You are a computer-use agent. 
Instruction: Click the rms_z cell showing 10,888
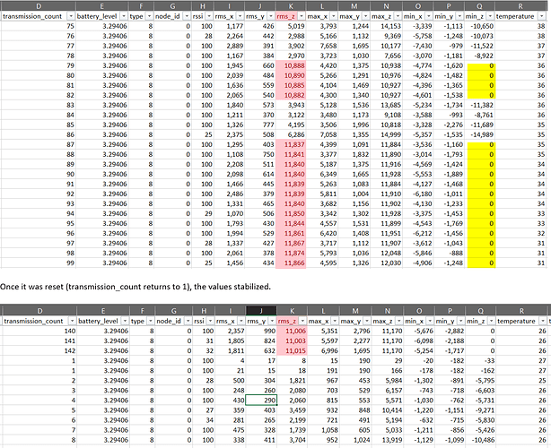(291, 65)
